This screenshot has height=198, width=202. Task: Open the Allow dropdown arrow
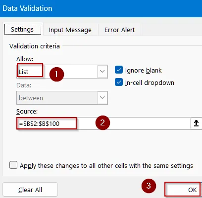click(102, 72)
